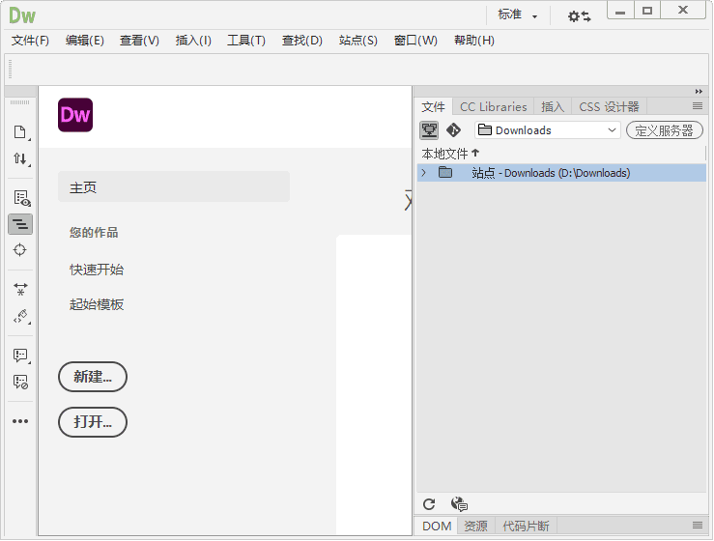Viewport: 714px width, 541px height.
Task: Click the 新建... button
Action: click(x=93, y=377)
